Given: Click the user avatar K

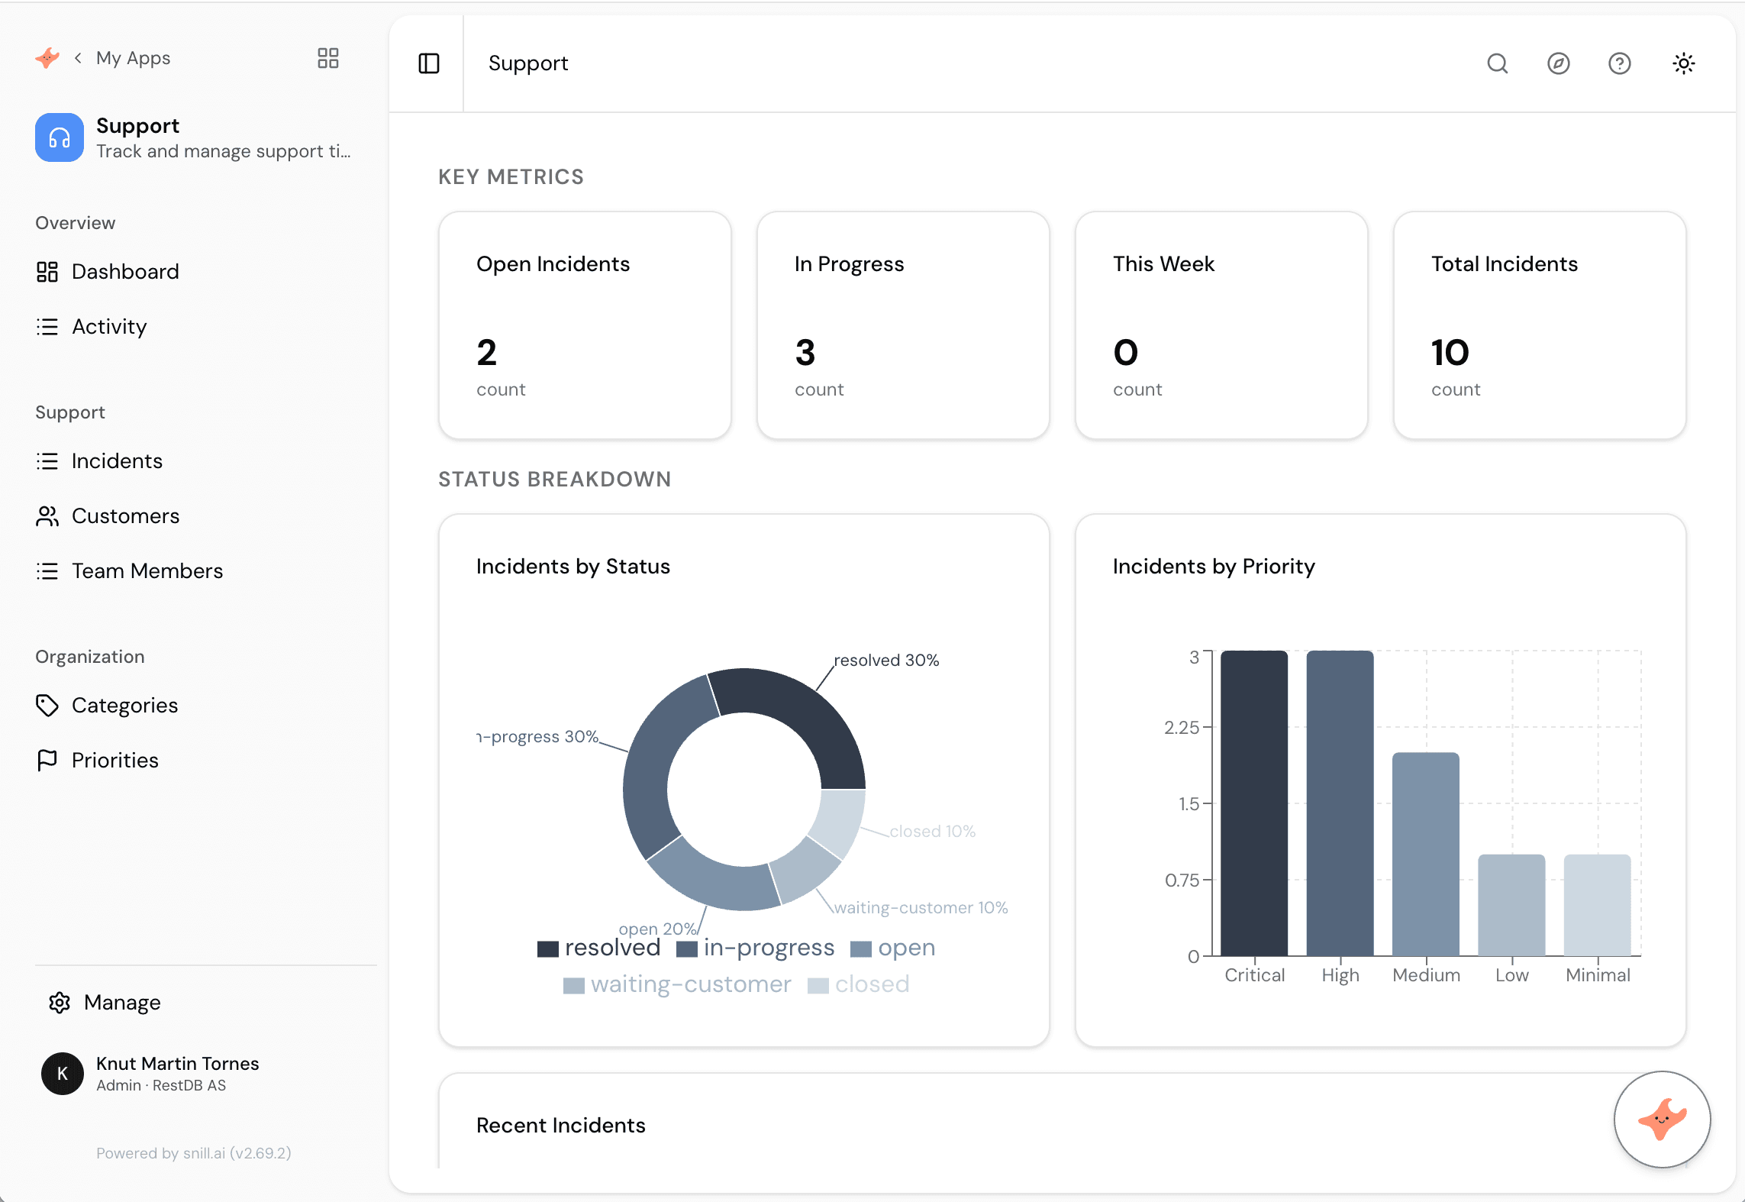Looking at the screenshot, I should 63,1074.
